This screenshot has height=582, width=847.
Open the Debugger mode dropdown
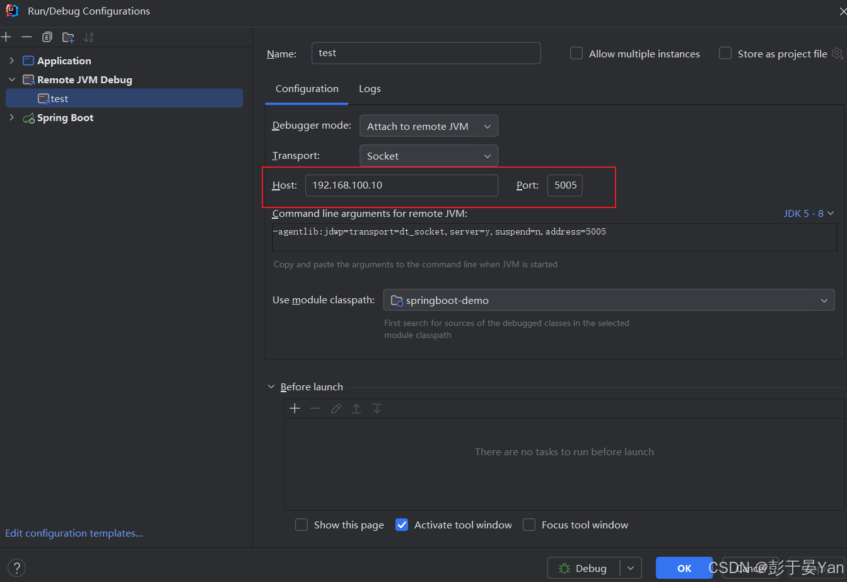(429, 126)
